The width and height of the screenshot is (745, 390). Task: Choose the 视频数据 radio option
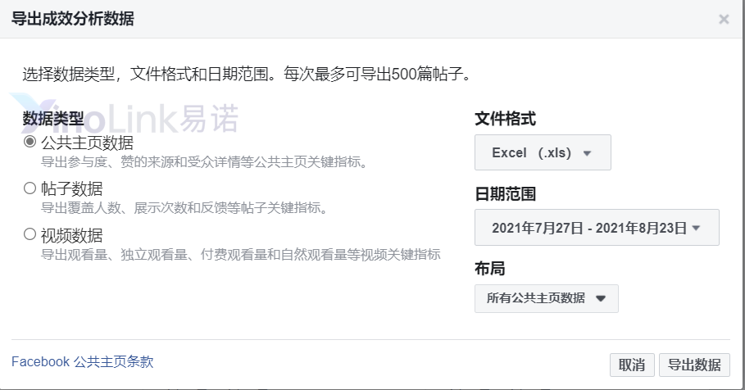tap(30, 234)
